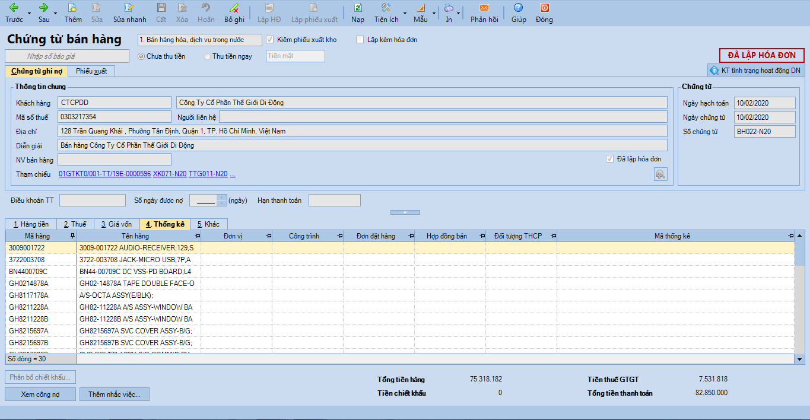Open dropdown arrow next to In
This screenshot has width=810, height=420.
(459, 13)
